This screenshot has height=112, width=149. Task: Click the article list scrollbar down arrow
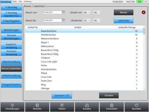[144, 89]
